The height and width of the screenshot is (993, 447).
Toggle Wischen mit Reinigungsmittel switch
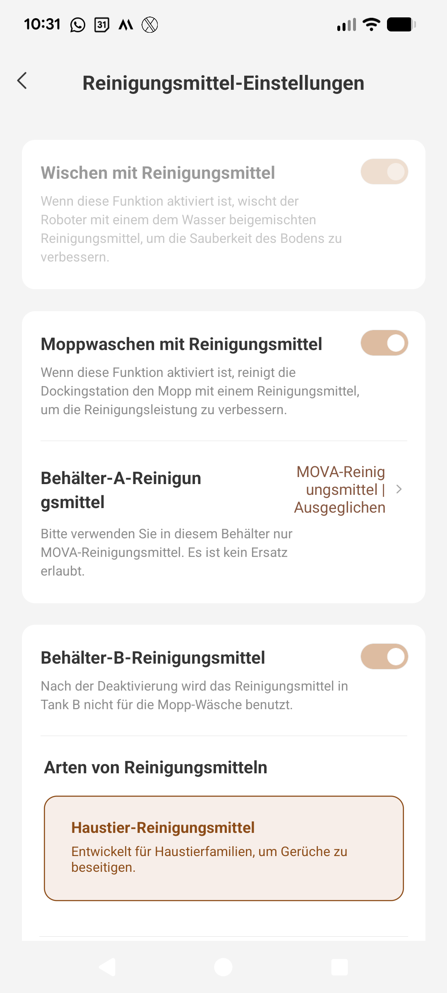(384, 172)
